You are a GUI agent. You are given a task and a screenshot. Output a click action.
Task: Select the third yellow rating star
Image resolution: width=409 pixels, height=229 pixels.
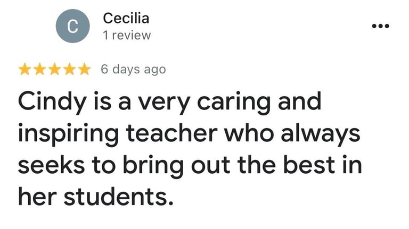point(55,70)
